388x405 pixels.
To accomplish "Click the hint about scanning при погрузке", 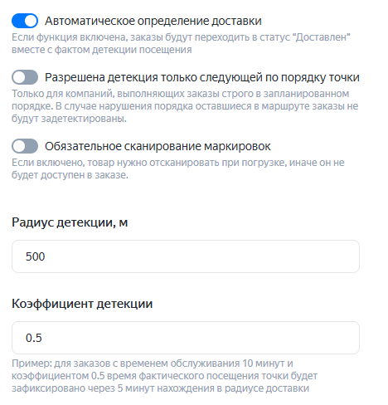I will (x=178, y=168).
